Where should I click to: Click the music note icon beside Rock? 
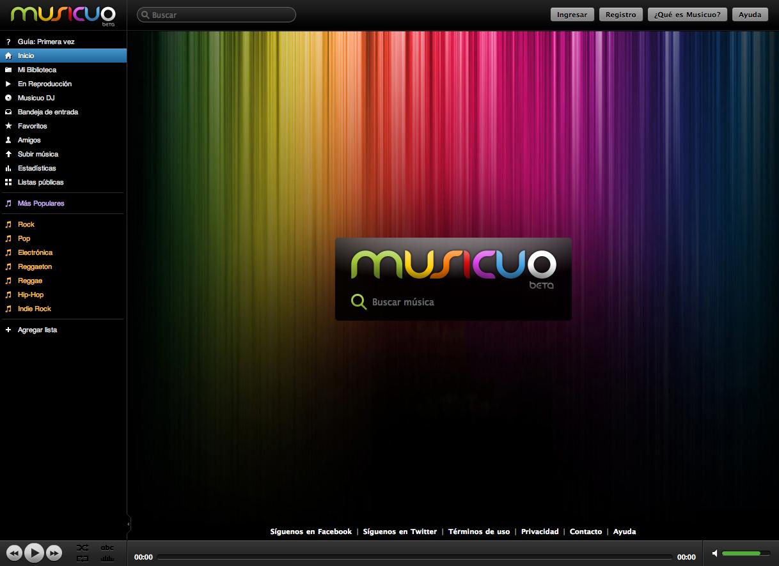(8, 224)
